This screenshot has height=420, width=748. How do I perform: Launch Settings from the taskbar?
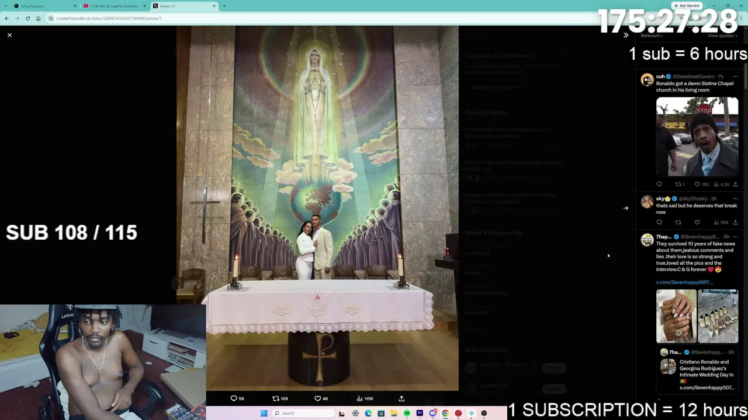pos(355,413)
